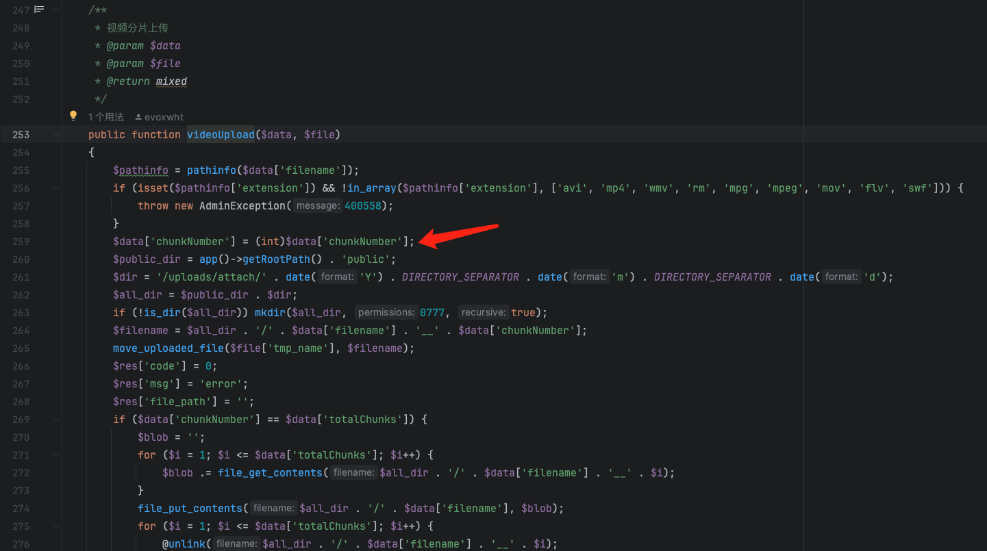Click the 'filename:' hint on line 276
987x551 pixels.
pyautogui.click(x=236, y=544)
